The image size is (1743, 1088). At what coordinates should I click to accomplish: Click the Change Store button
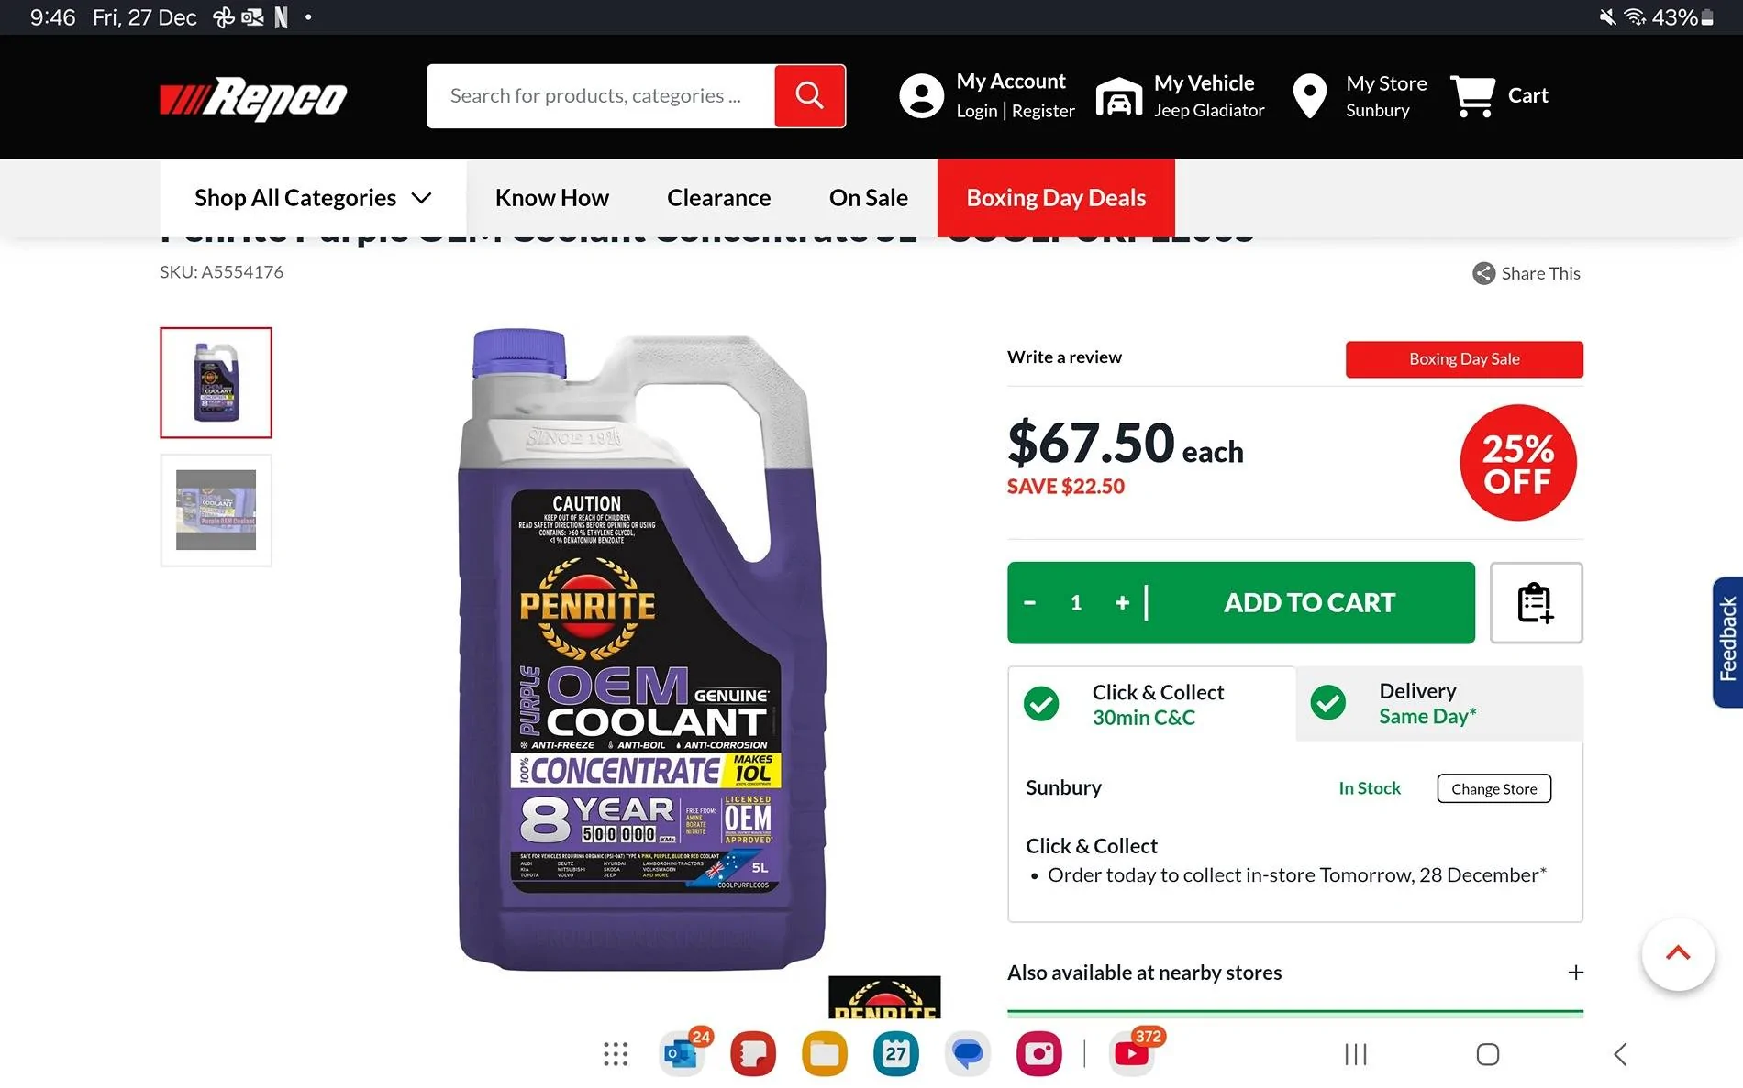pyautogui.click(x=1493, y=789)
